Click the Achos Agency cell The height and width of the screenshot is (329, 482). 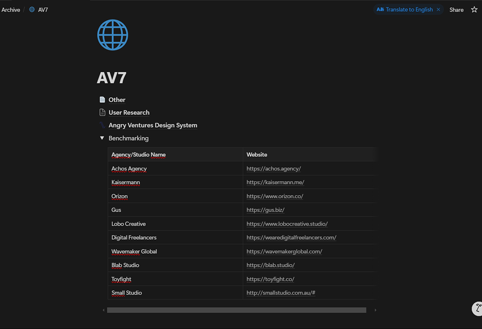175,168
